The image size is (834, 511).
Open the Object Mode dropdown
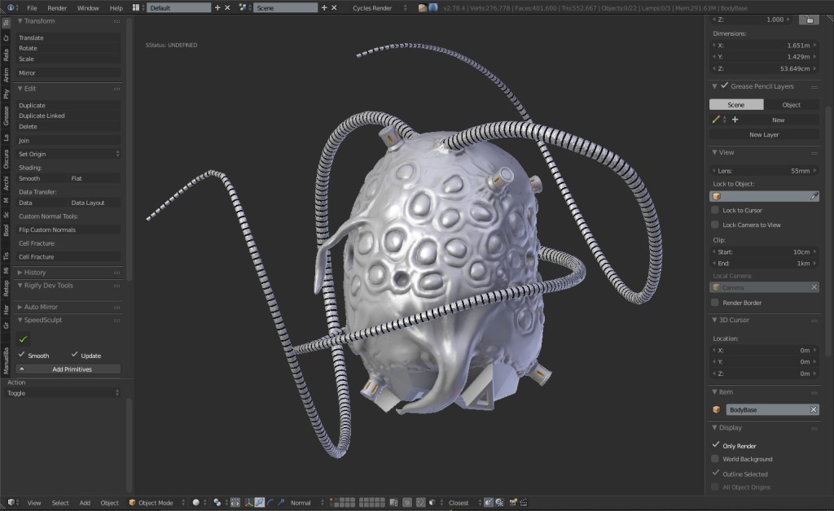click(156, 503)
